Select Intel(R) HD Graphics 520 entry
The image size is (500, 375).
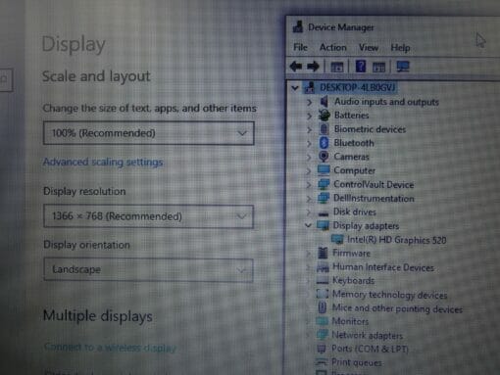[396, 240]
